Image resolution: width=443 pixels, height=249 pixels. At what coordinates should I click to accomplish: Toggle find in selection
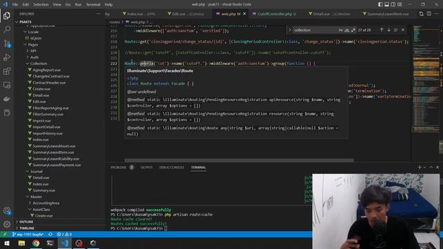[396, 30]
